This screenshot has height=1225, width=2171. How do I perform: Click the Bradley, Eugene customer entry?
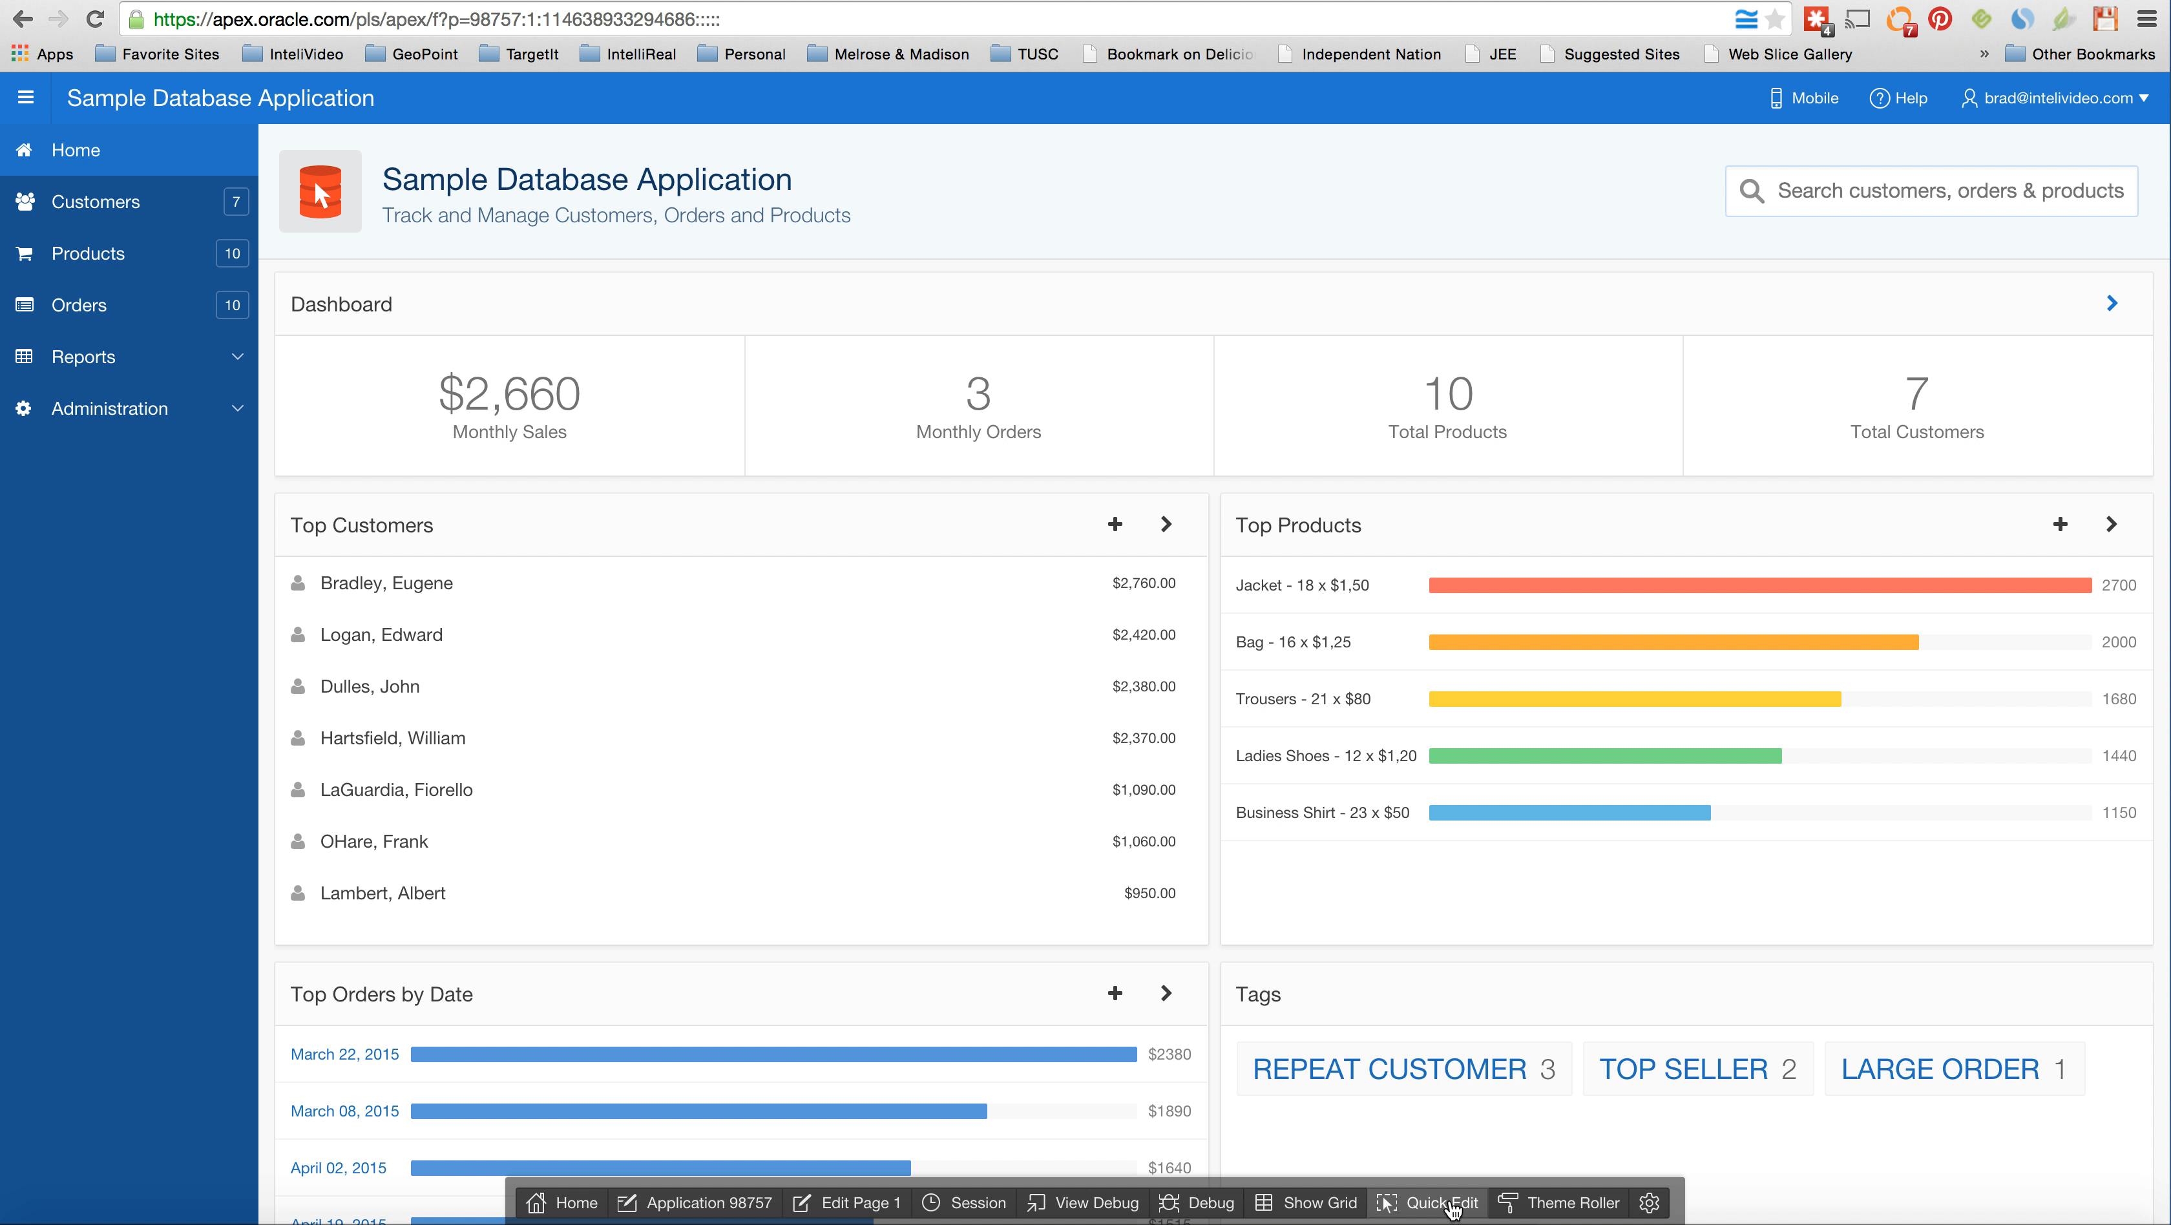pyautogui.click(x=386, y=583)
